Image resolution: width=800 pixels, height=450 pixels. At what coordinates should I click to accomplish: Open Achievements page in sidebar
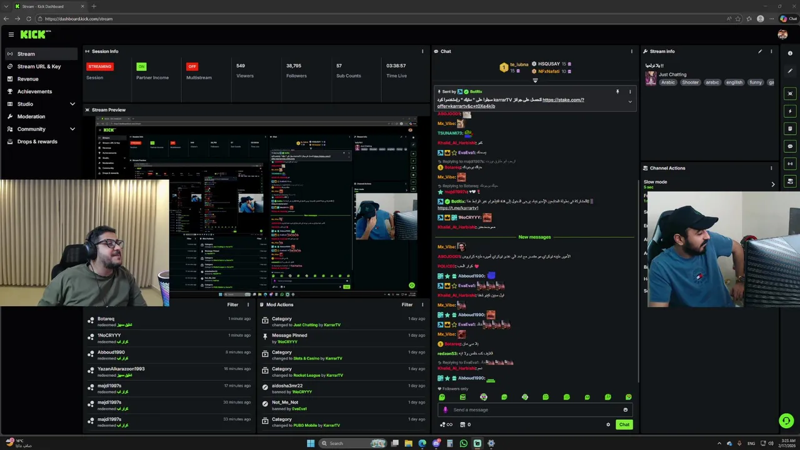[41, 91]
